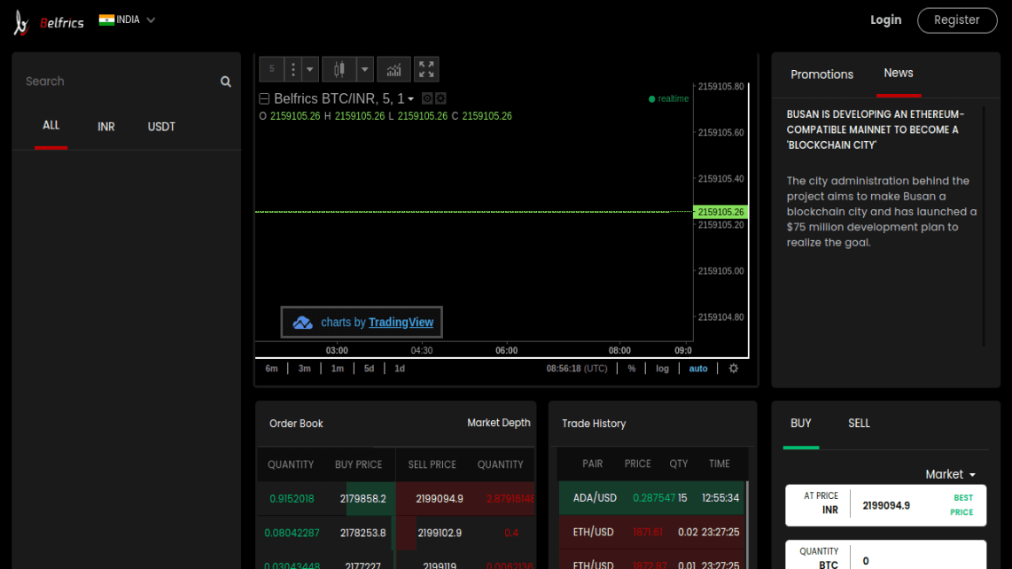Toggle fullscreen chart mode

[426, 69]
